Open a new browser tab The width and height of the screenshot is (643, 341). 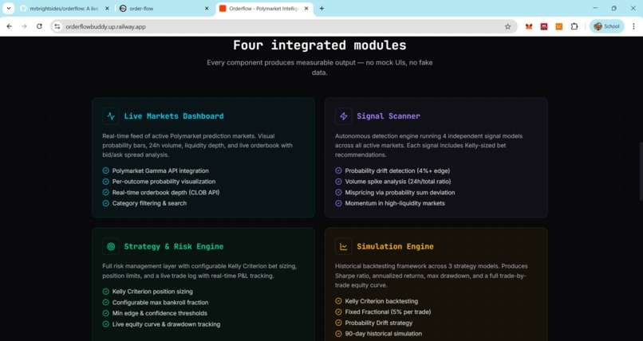pos(322,8)
